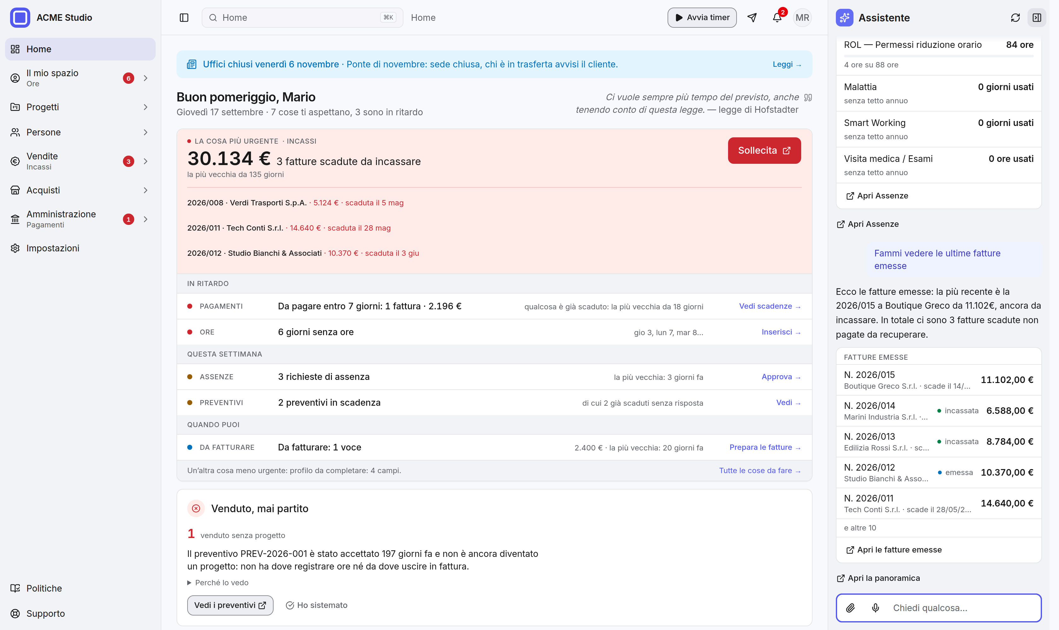This screenshot has width=1059, height=630.
Task: Click the Inserisci link for ore
Action: [x=781, y=332]
